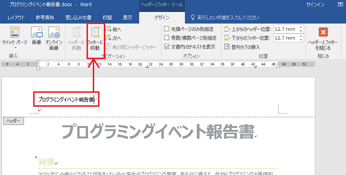Screen dimensions: 346x175
Task: Click the footer position from bottom field
Action: 286,38
